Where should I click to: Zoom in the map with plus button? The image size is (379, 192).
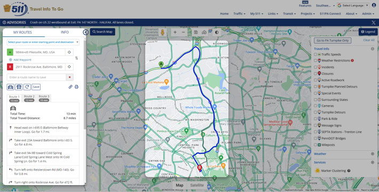175,32
